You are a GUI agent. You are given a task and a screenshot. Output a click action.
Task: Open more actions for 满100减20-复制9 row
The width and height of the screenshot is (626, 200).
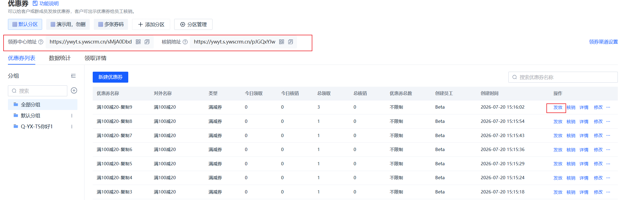click(608, 107)
